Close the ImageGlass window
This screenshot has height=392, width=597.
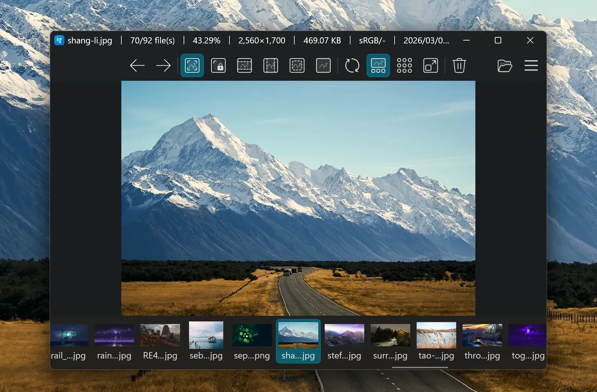530,40
